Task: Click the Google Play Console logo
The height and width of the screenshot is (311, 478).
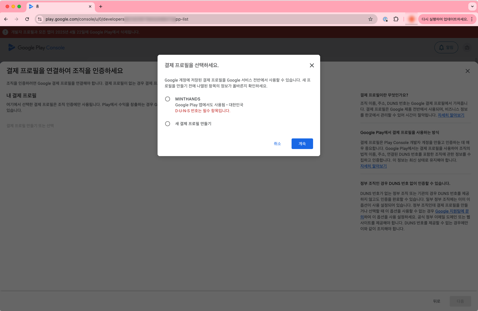Action: pyautogui.click(x=37, y=47)
